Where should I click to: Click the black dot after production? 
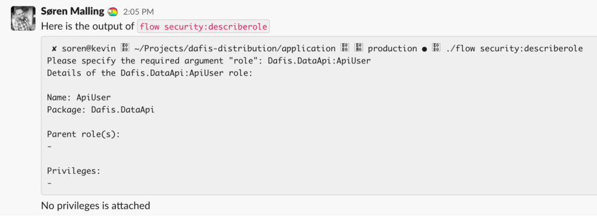[x=424, y=49]
